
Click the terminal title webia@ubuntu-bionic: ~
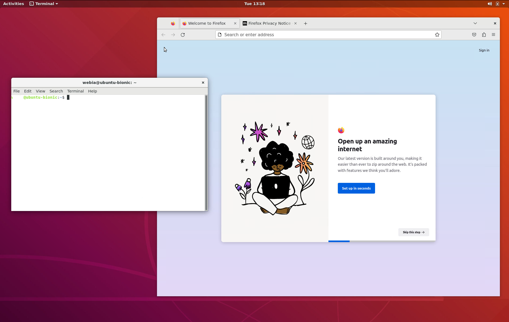[x=110, y=83]
